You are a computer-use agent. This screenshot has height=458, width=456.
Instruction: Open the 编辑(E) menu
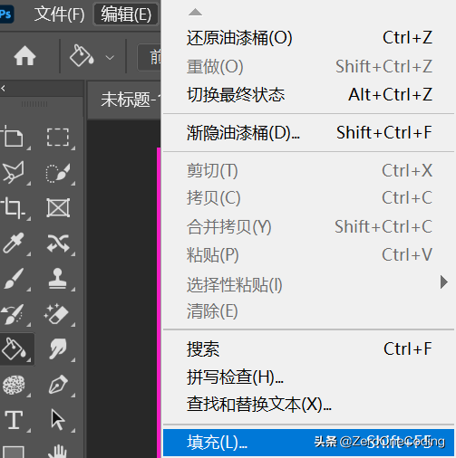point(126,14)
